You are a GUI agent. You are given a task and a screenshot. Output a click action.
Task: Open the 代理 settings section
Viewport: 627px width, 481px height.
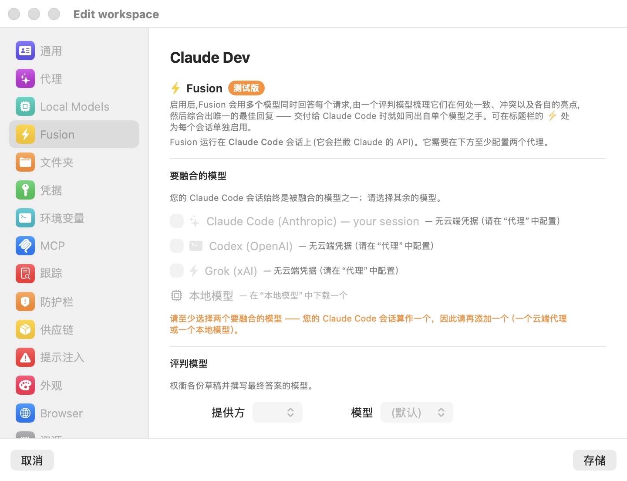coord(74,78)
